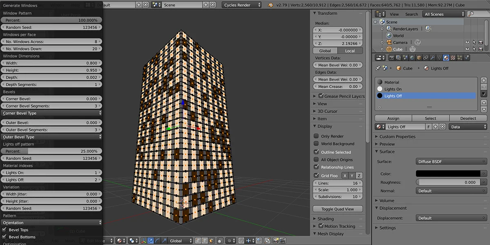Viewport: 490px width, 245px height.
Task: Open the Modifiers wrench tab in Properties
Action: click(x=432, y=58)
